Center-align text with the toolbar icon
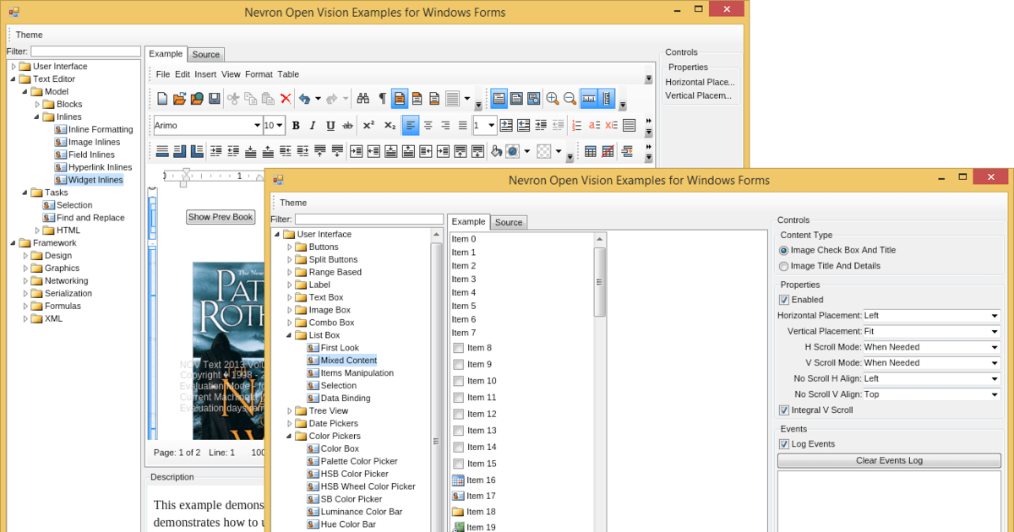The height and width of the screenshot is (532, 1014). 428,126
